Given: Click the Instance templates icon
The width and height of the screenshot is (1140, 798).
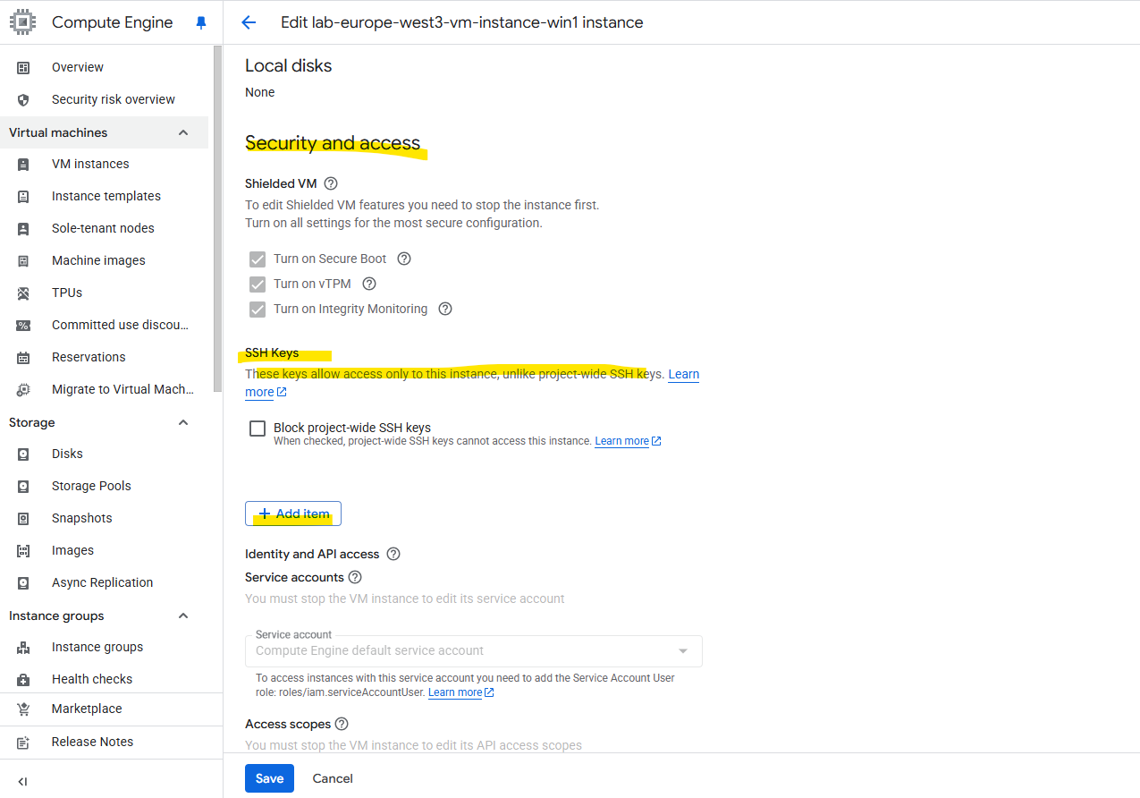Looking at the screenshot, I should coord(23,196).
